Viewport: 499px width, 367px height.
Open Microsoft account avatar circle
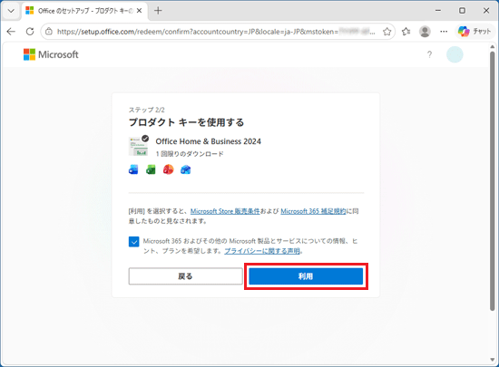point(455,54)
